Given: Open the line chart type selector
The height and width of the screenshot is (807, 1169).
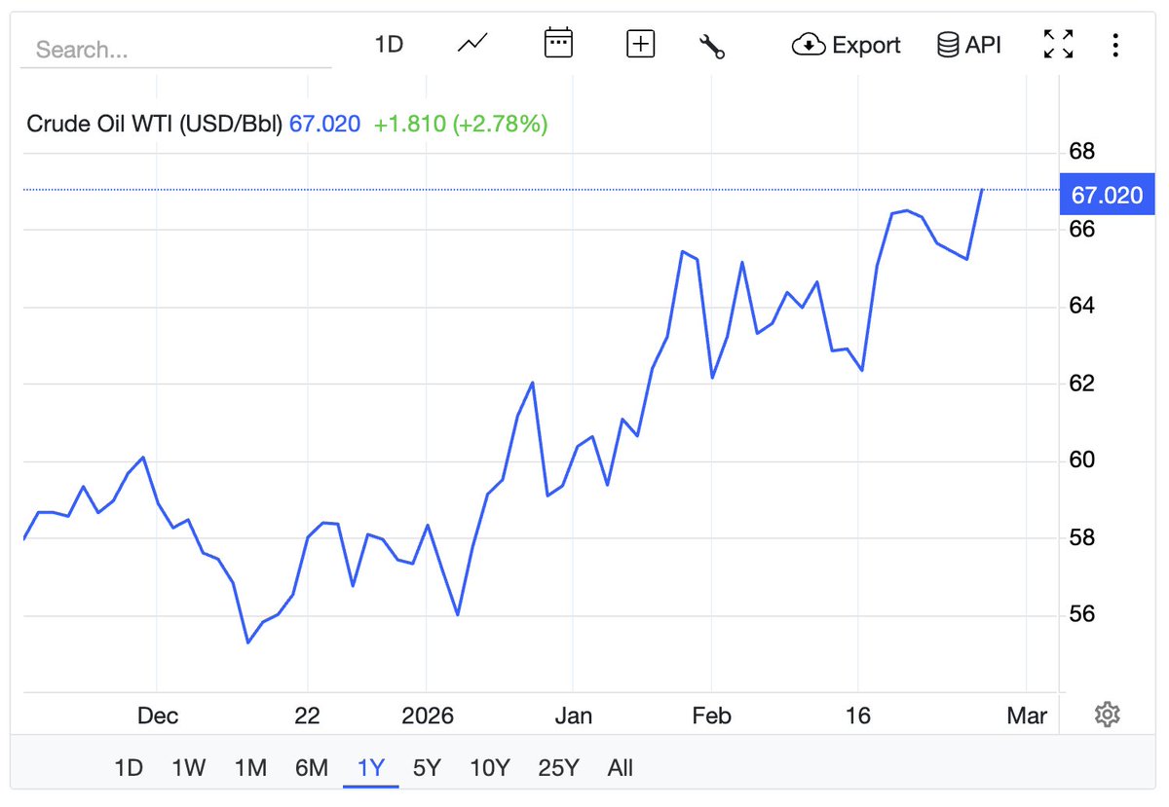Looking at the screenshot, I should [473, 44].
